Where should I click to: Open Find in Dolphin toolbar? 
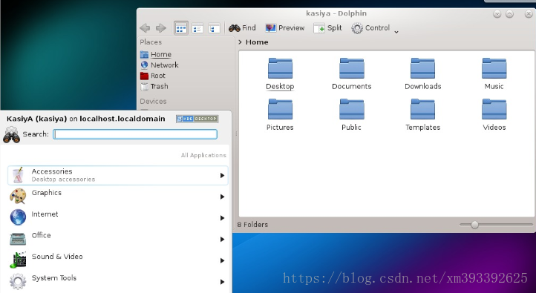(242, 28)
